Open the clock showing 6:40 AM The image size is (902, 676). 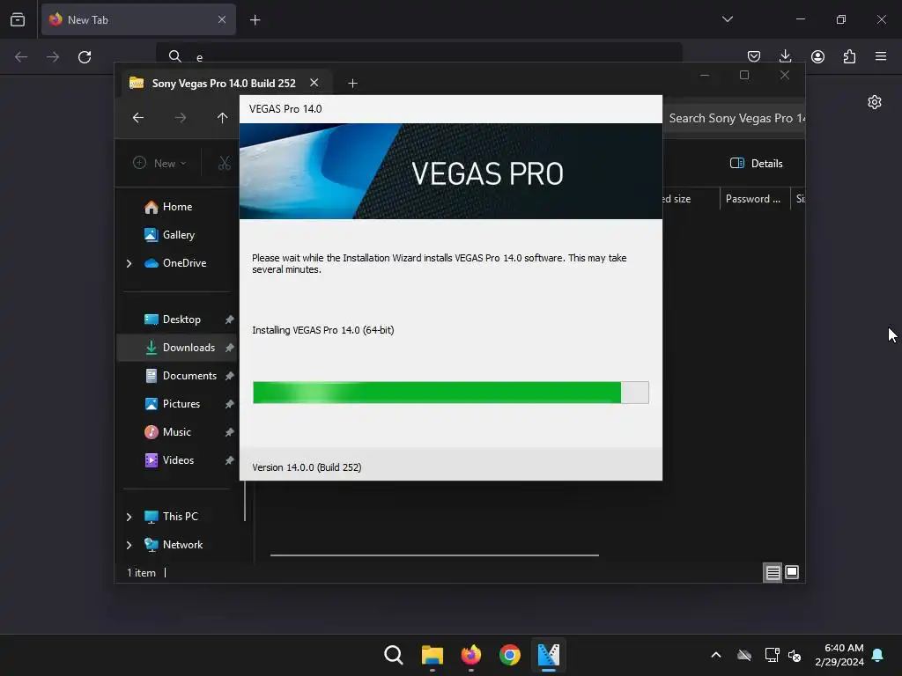839,655
